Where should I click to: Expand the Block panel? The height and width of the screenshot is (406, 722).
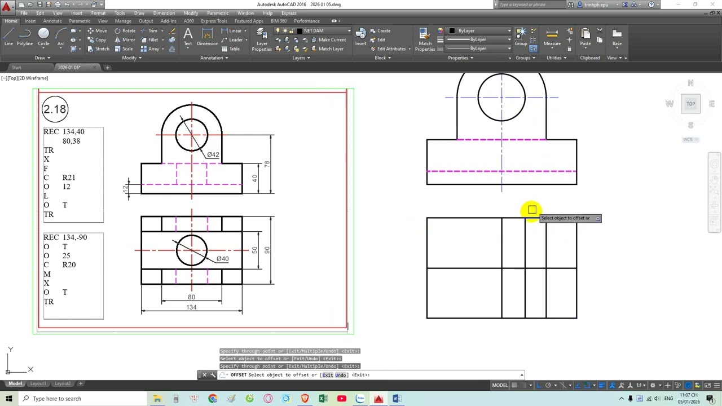pyautogui.click(x=383, y=58)
